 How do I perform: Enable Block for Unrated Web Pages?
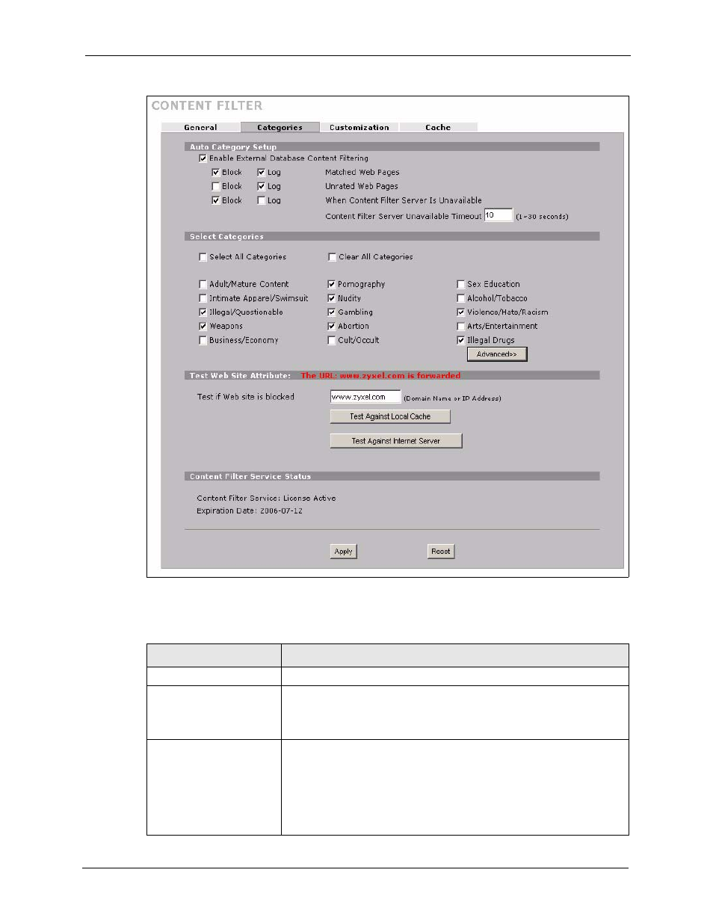pos(216,187)
